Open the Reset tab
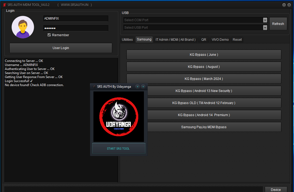Image resolution: width=294 pixels, height=192 pixels. pyautogui.click(x=237, y=40)
